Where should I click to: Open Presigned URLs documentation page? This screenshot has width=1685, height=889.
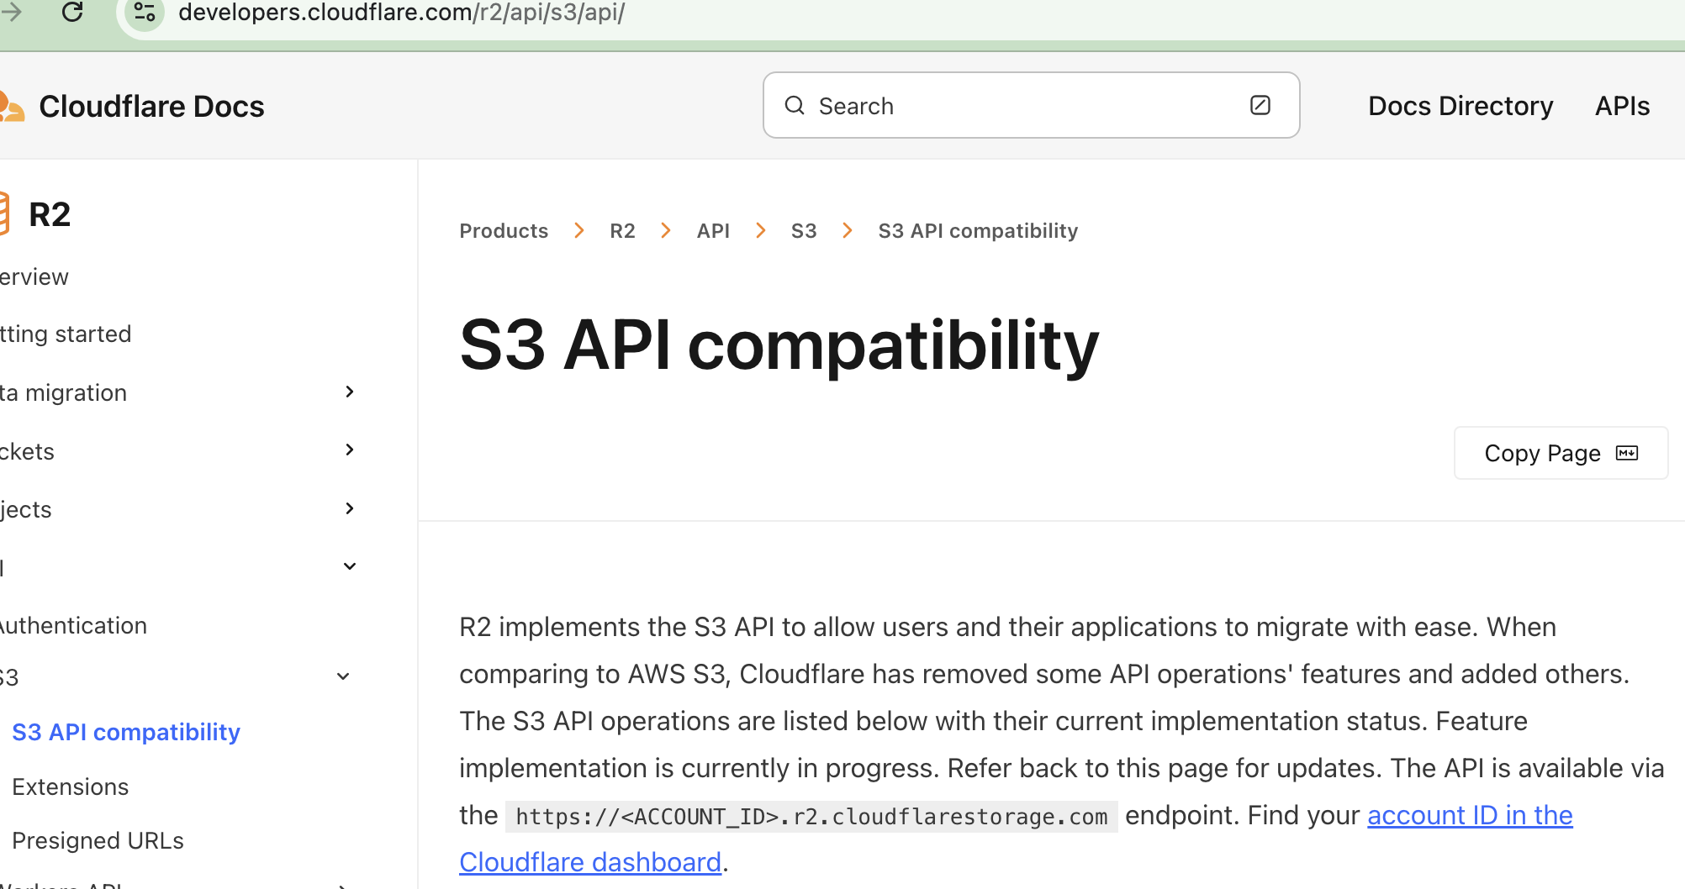tap(98, 839)
